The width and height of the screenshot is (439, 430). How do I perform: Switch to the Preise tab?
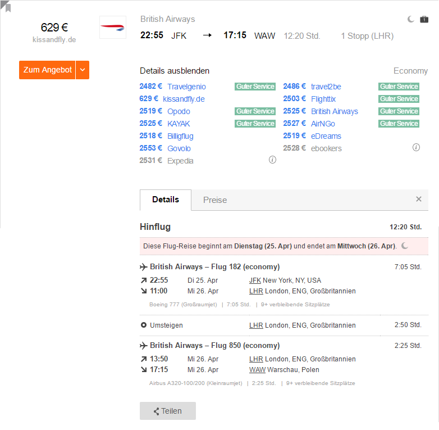215,200
